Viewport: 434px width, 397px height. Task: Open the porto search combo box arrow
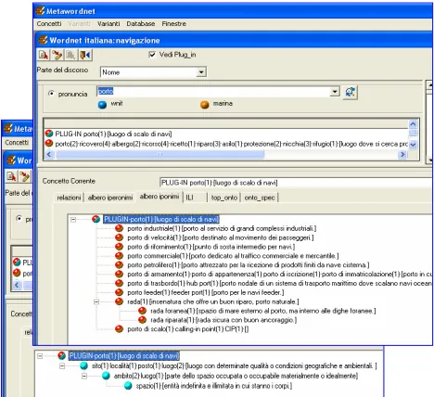[x=335, y=92]
